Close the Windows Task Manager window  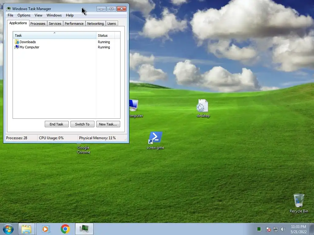coord(121,9)
